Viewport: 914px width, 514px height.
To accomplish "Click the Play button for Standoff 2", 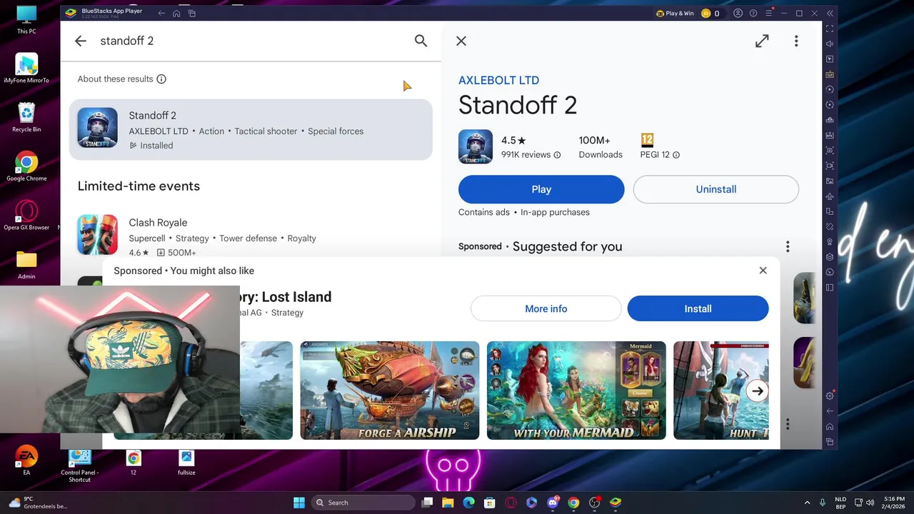I will click(x=541, y=189).
